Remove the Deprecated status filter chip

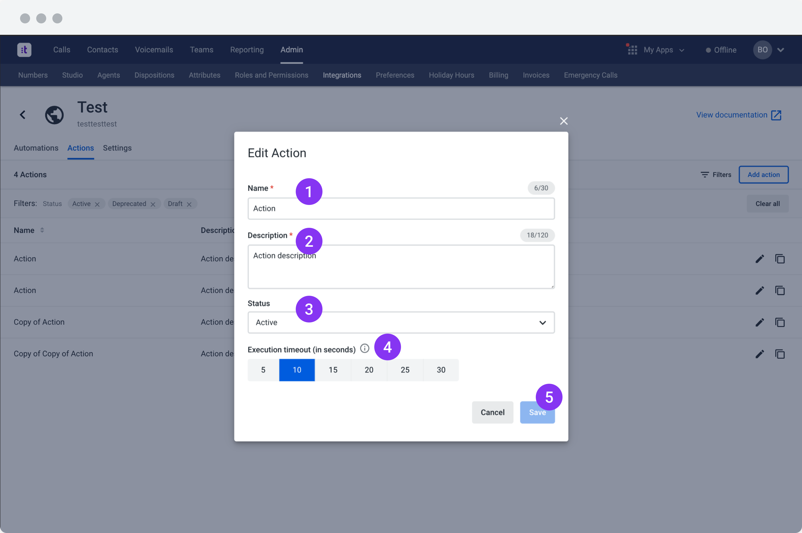153,204
